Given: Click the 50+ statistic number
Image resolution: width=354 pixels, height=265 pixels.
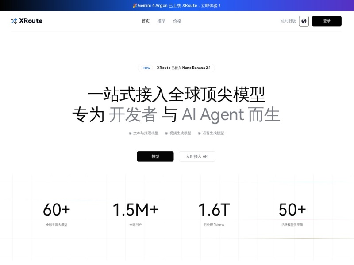Looking at the screenshot, I should click(292, 209).
